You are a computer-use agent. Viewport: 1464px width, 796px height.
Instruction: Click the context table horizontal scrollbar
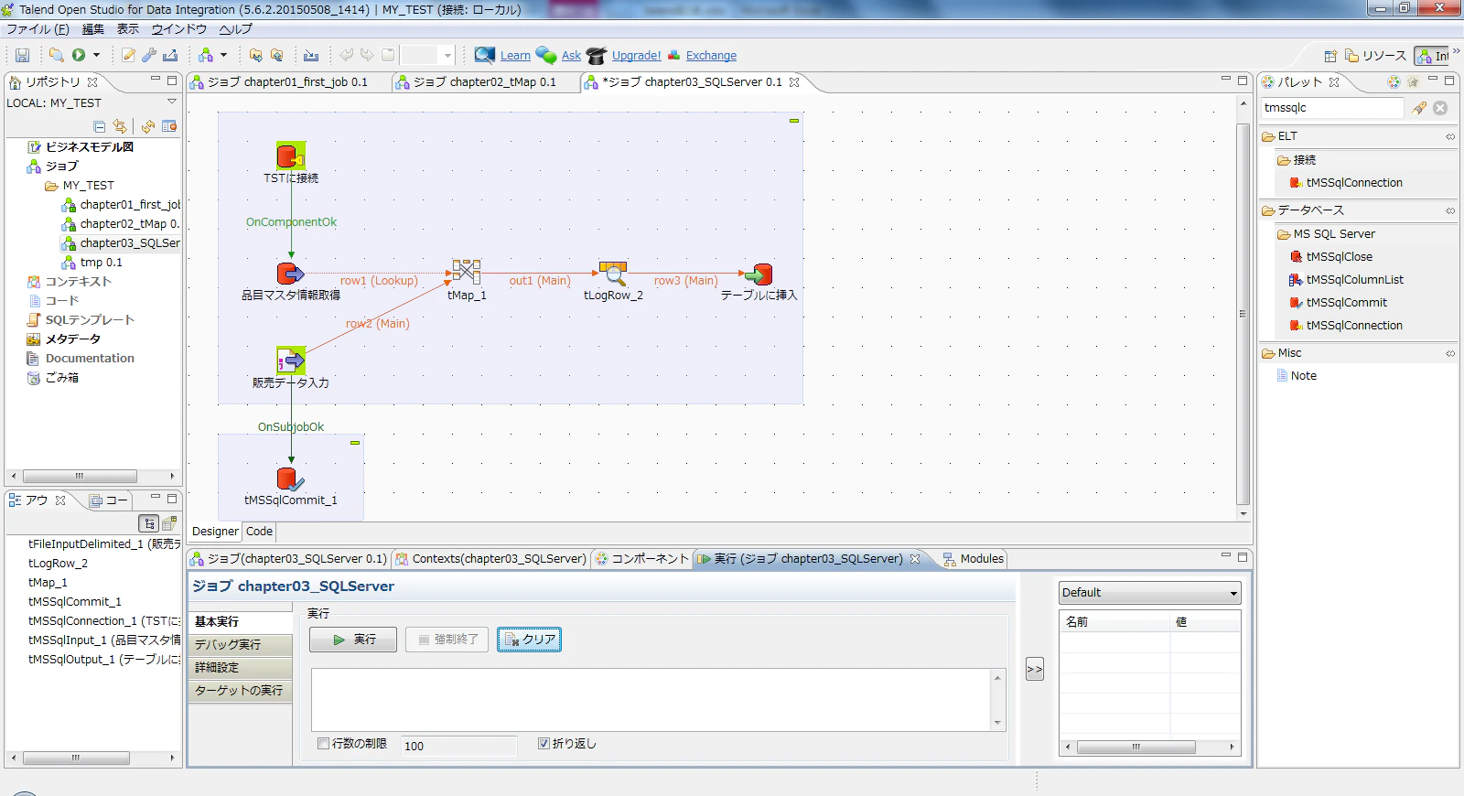click(1136, 748)
